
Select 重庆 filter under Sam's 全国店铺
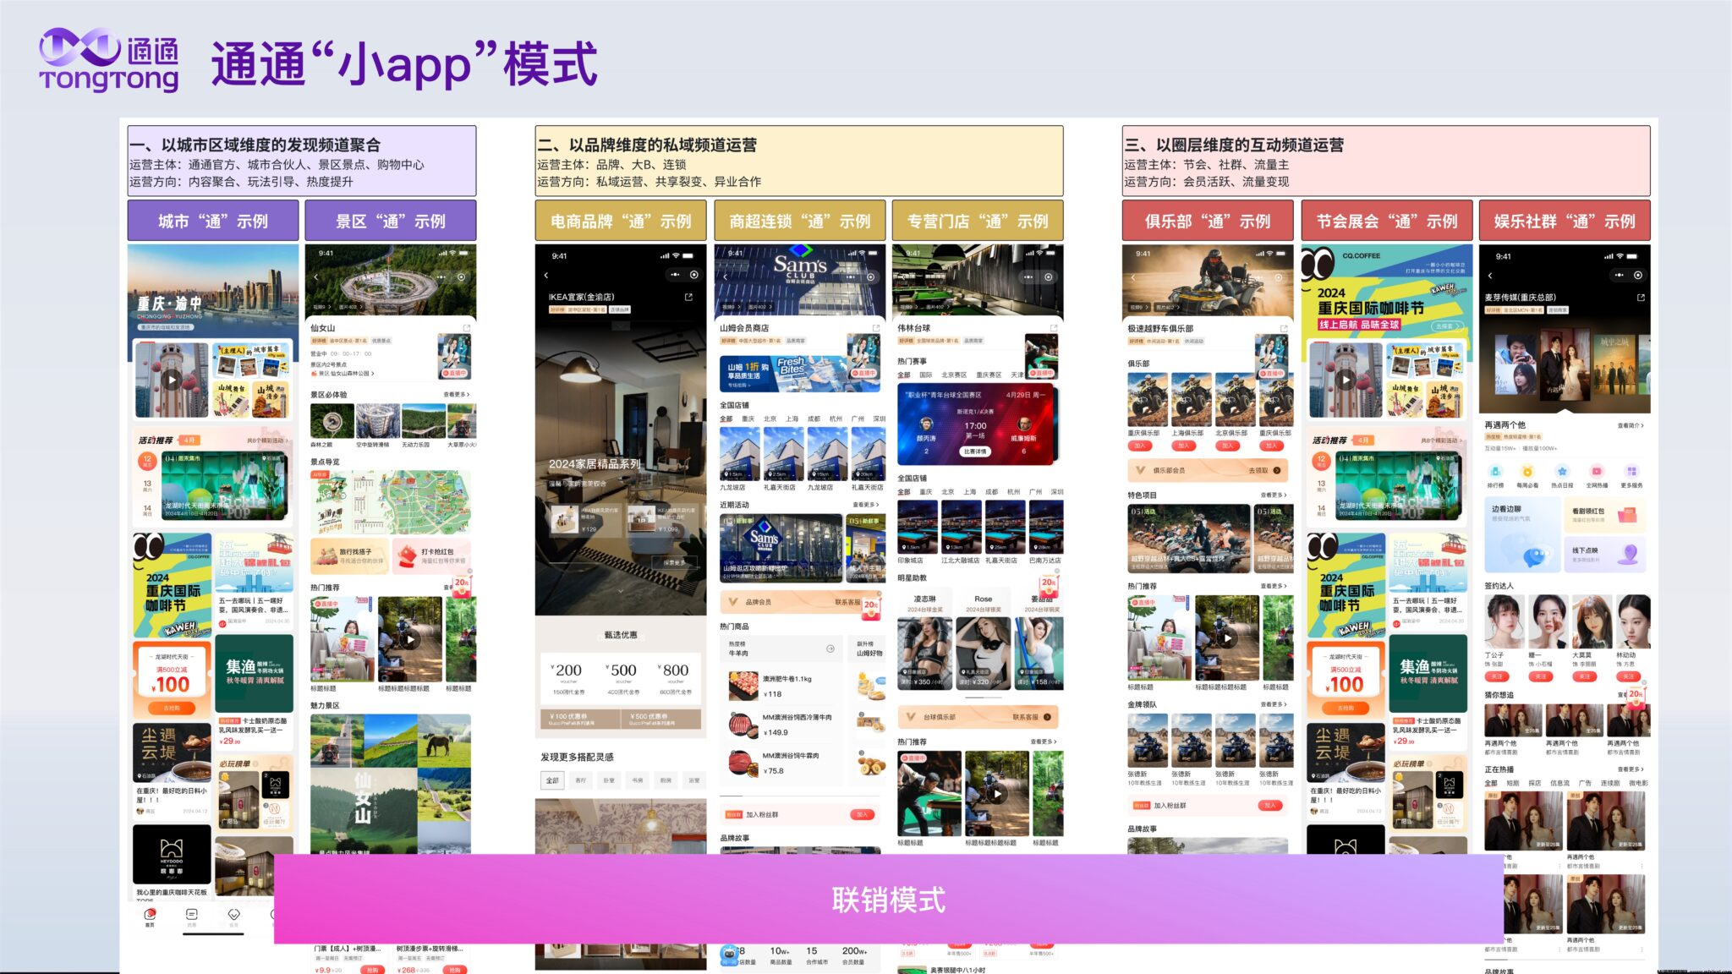click(x=748, y=419)
